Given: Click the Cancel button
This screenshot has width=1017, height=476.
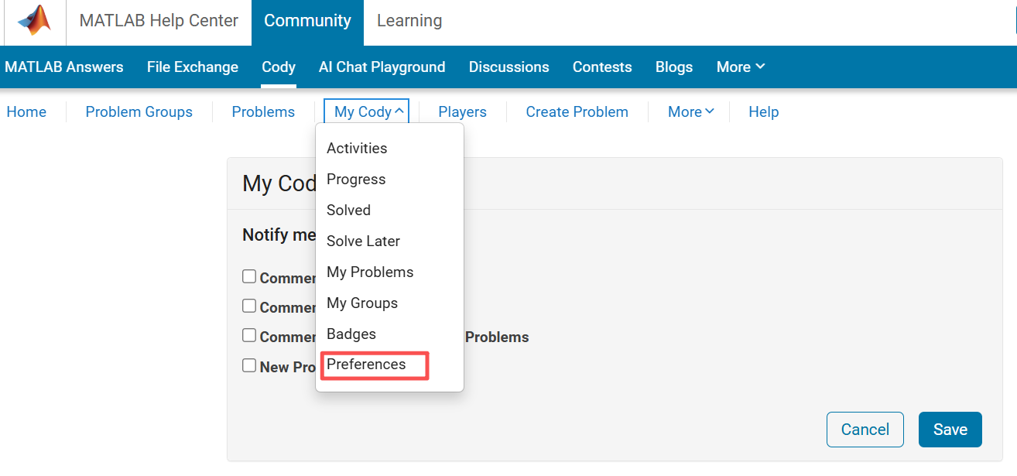Looking at the screenshot, I should (x=865, y=430).
